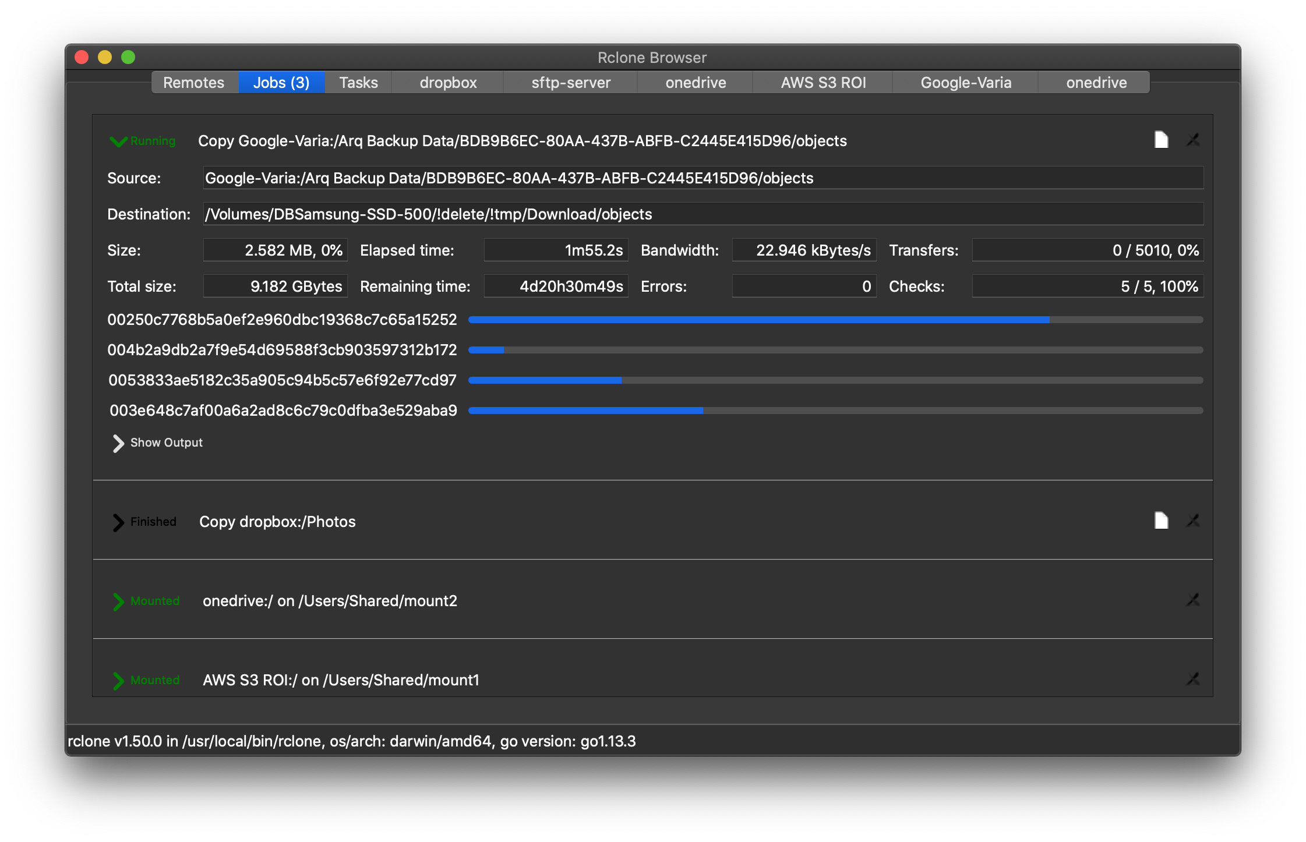Image resolution: width=1306 pixels, height=842 pixels.
Task: Unmount onedrive:/ from /Users/Shared/mount2
Action: click(1193, 600)
